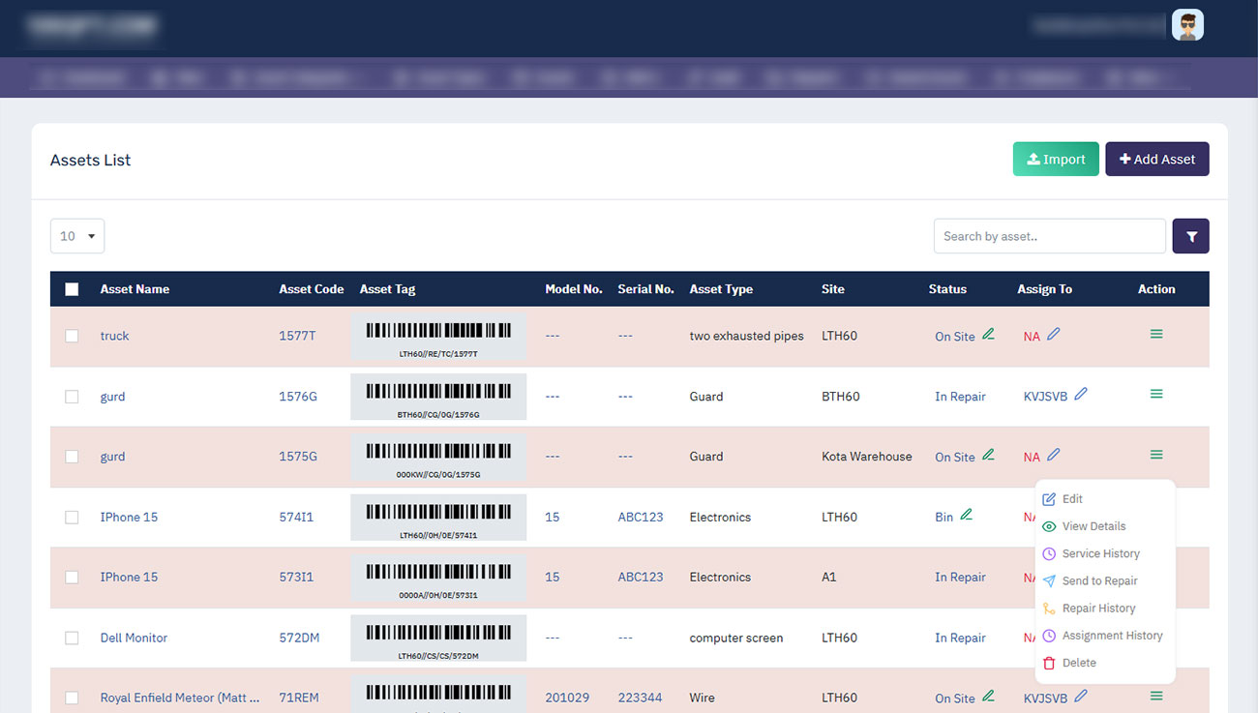Choose Send to Repair from context menu
Screen dimensions: 1258x713
pyautogui.click(x=1099, y=581)
